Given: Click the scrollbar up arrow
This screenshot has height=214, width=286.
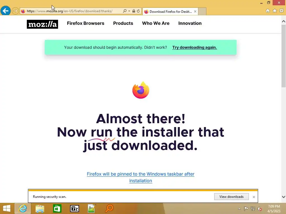Looking at the screenshot, I should [284, 21].
